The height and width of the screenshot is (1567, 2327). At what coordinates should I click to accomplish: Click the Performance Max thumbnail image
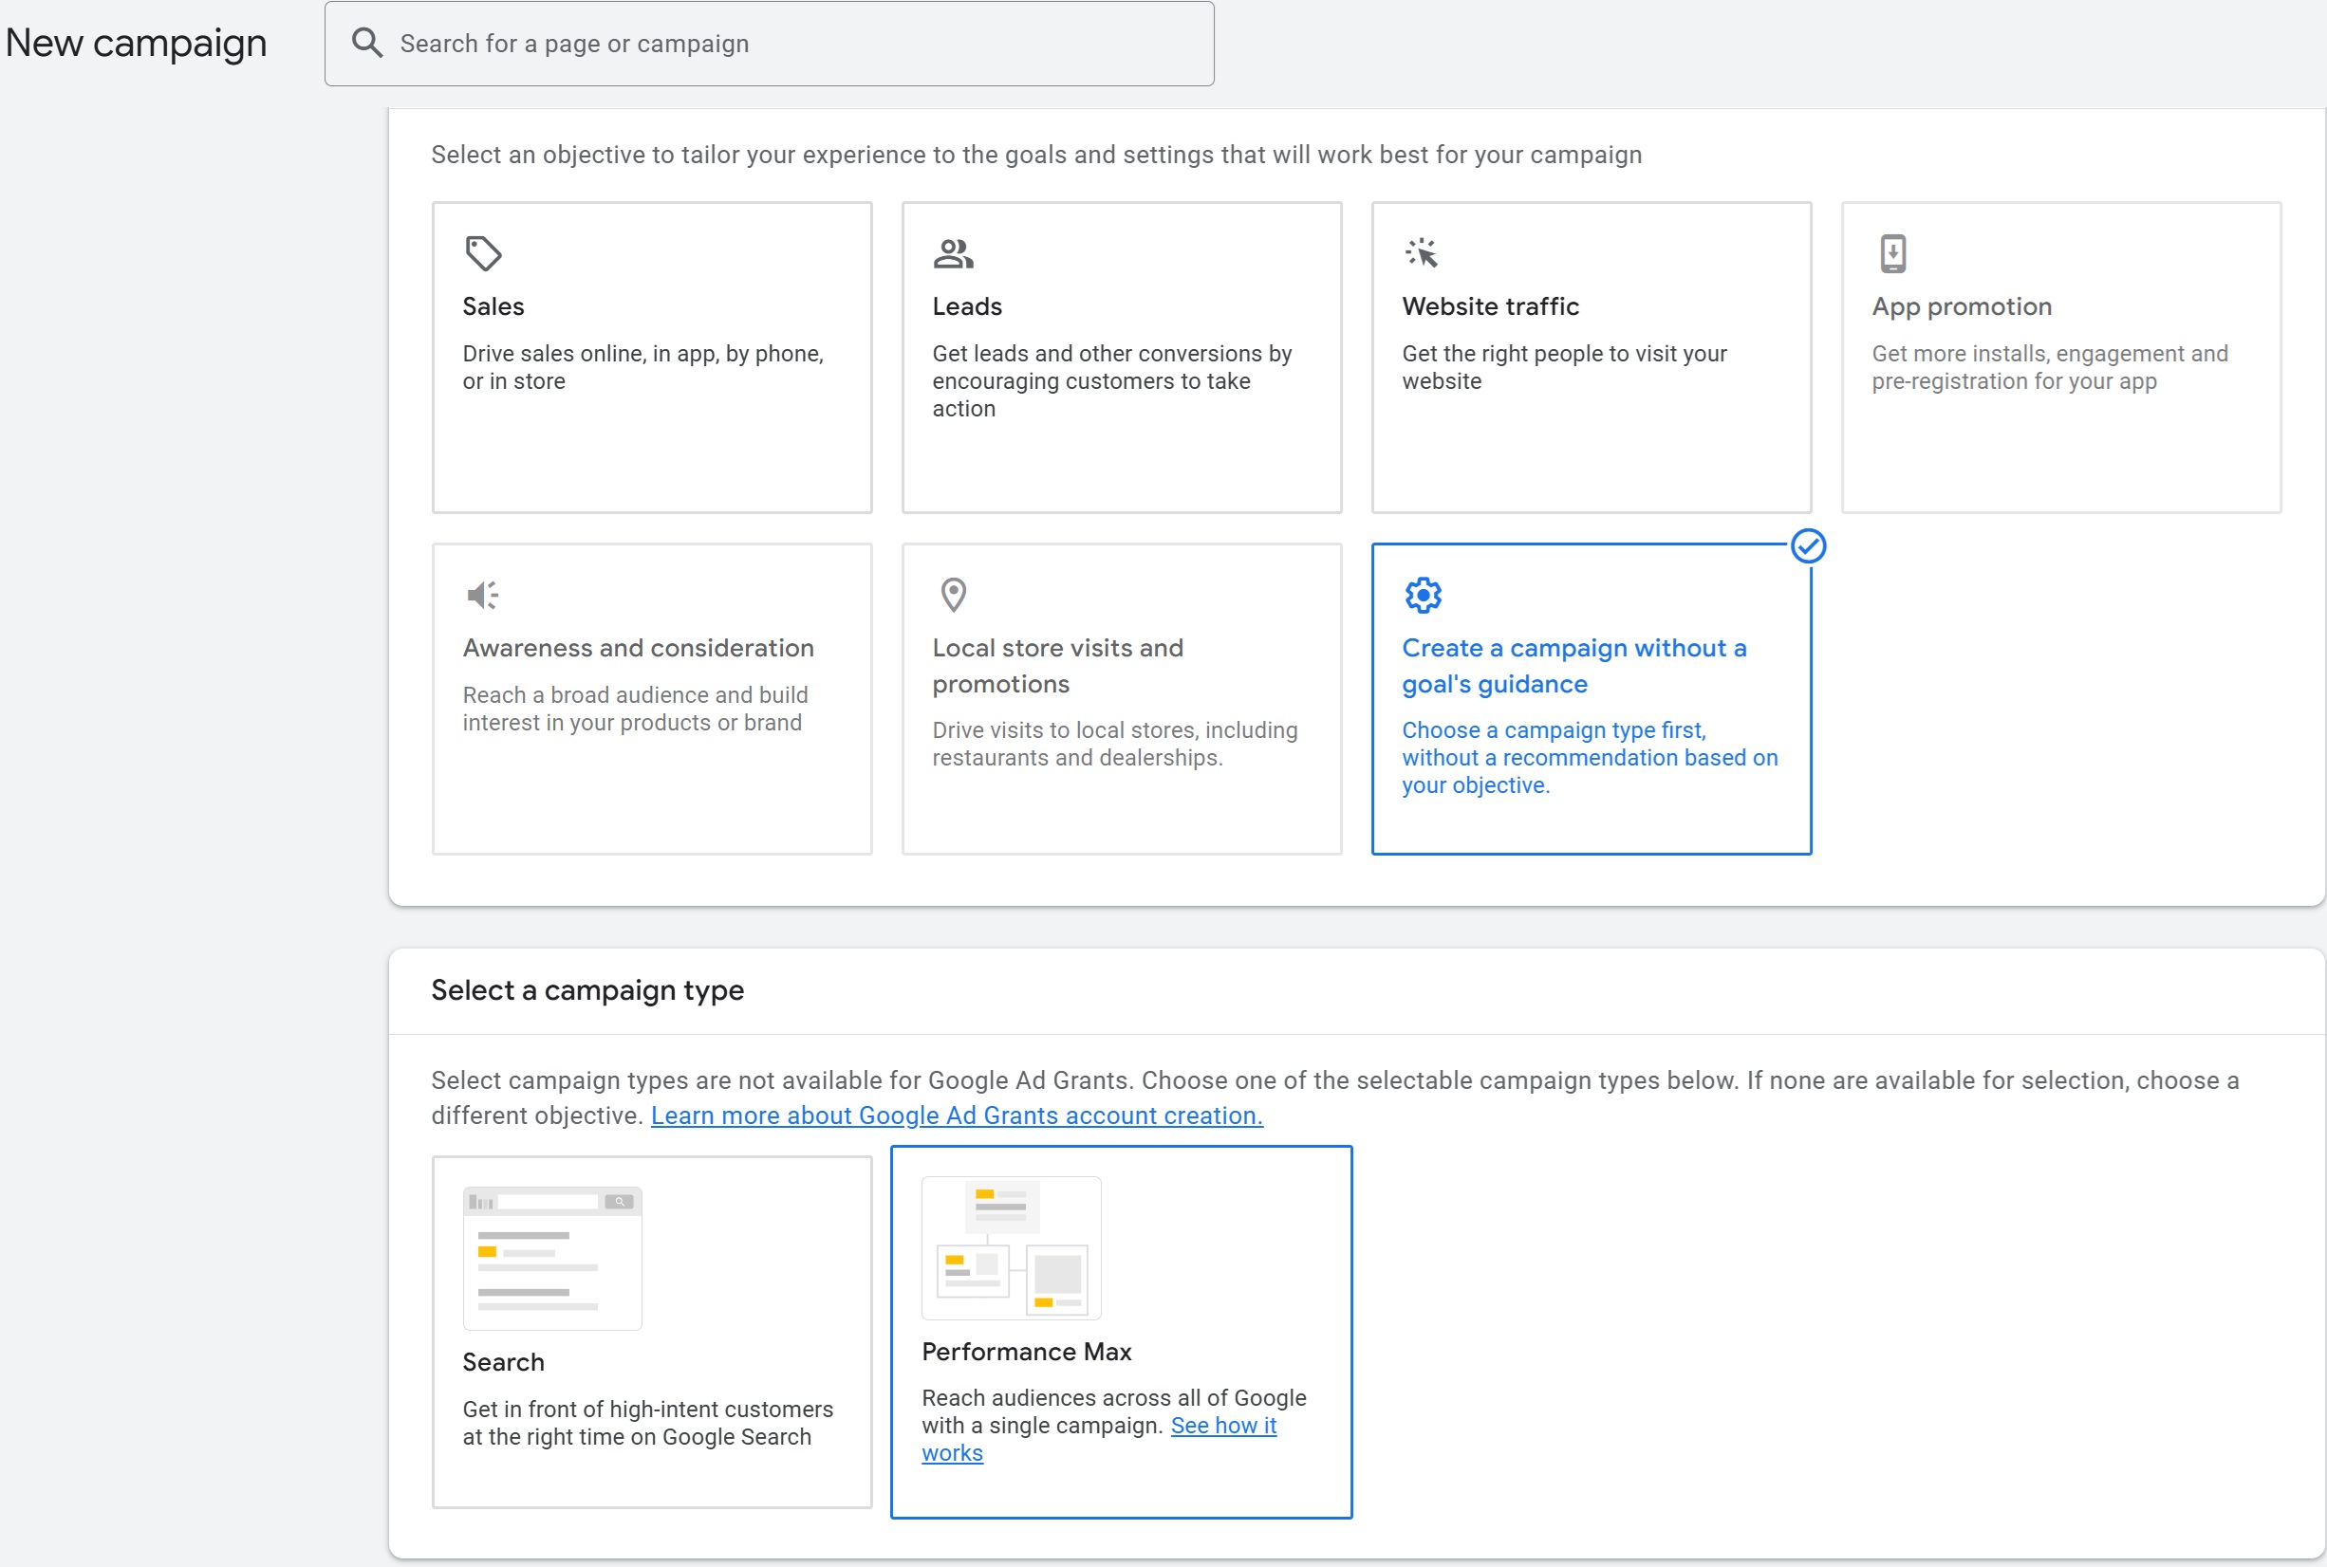[x=1011, y=1247]
